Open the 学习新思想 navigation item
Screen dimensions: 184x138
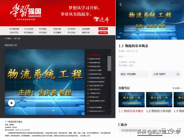click(x=14, y=29)
